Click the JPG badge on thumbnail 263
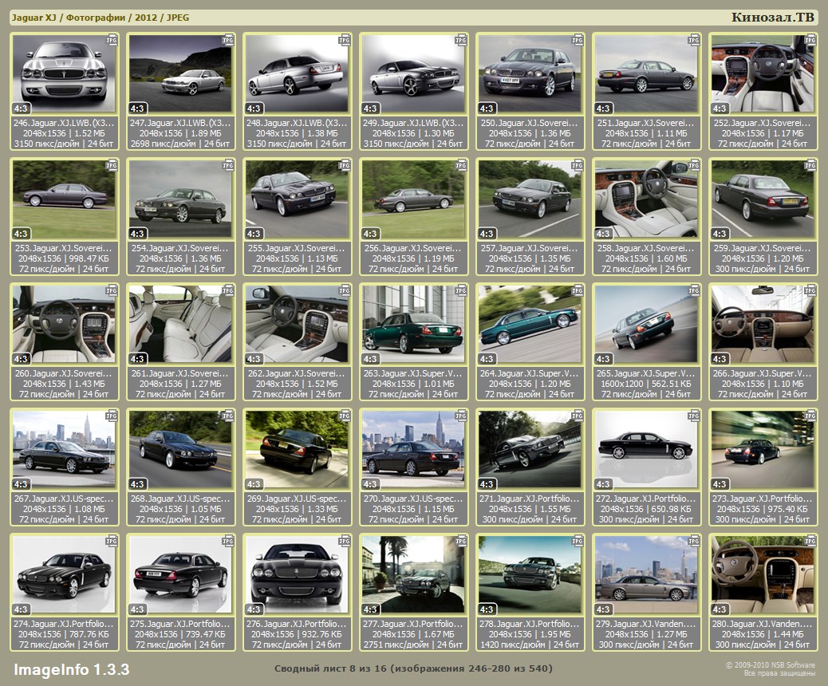Image resolution: width=828 pixels, height=686 pixels. tap(461, 290)
